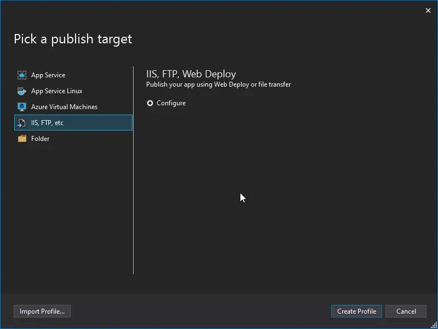
Task: Click the Create Profile button
Action: [356, 311]
